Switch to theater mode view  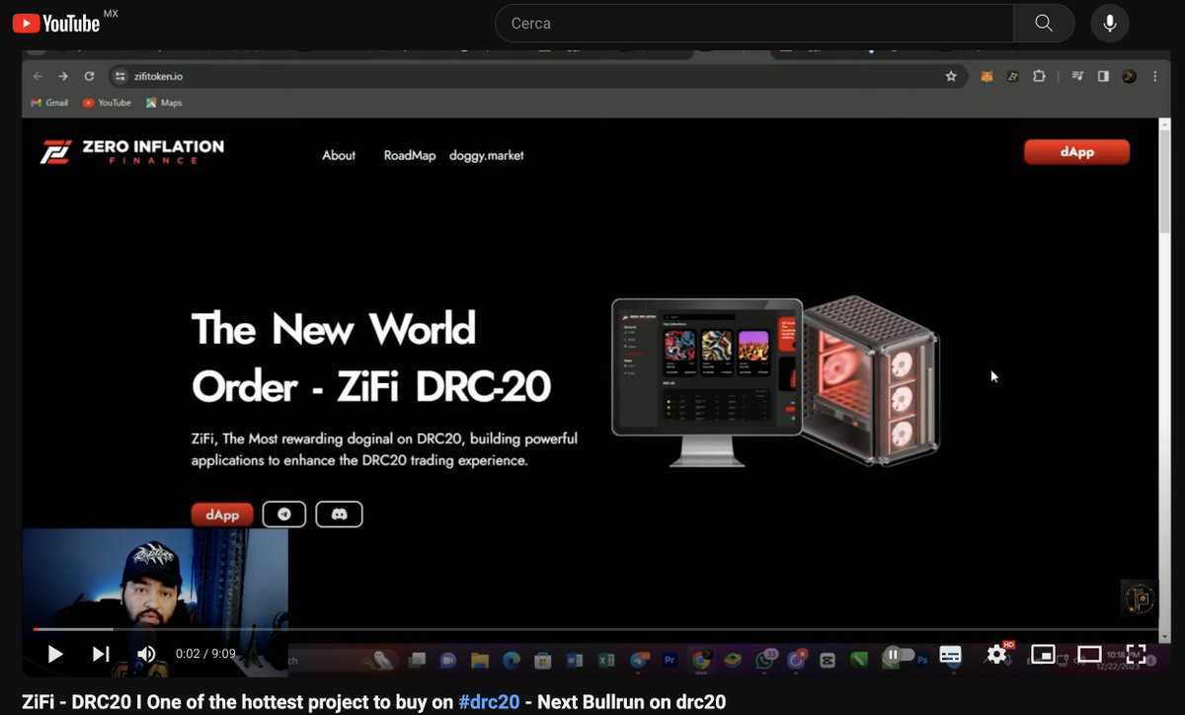[1089, 654]
